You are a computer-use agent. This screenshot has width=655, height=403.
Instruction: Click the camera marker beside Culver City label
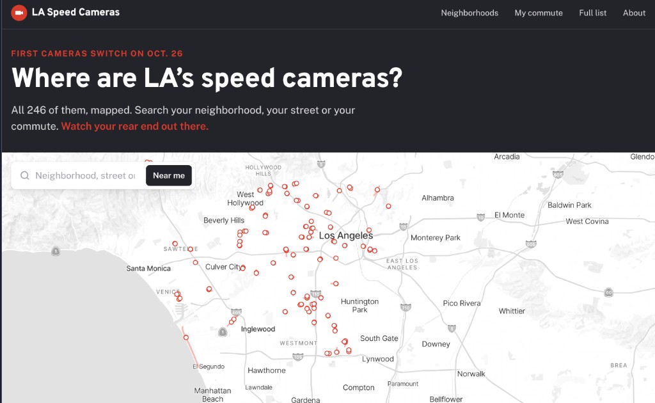pos(242,267)
